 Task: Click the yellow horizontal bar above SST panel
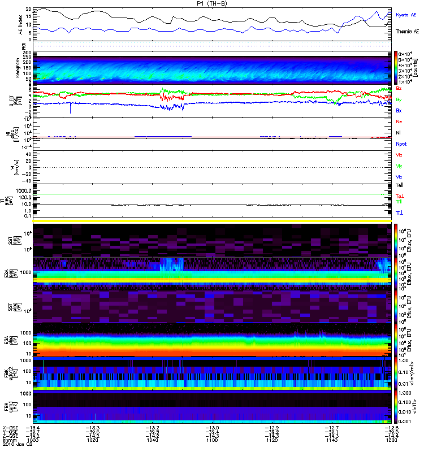(x=212, y=221)
